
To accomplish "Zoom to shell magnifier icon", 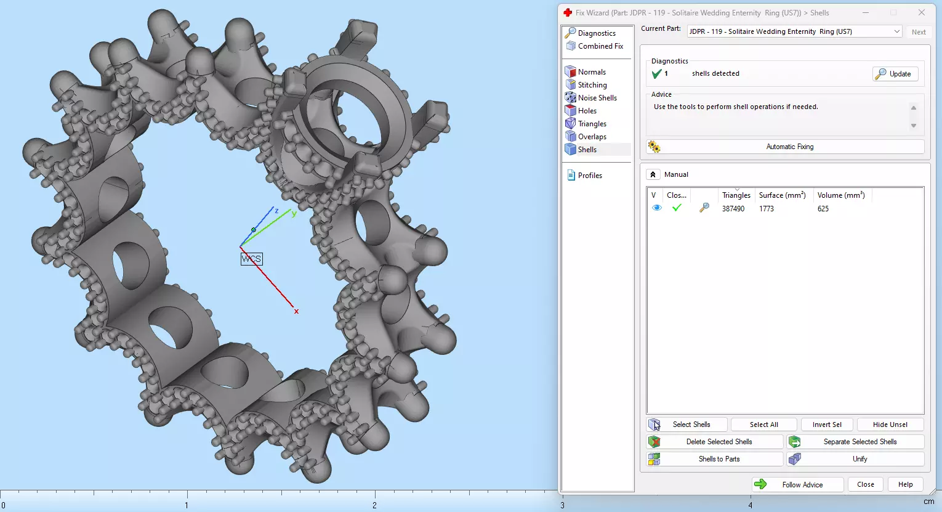I will [704, 208].
